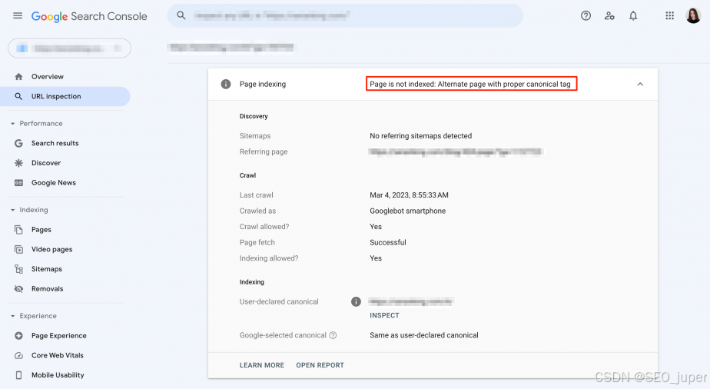Screen dimensions: 710x389
Task: Click the Sitemaps icon
Action: 18,269
